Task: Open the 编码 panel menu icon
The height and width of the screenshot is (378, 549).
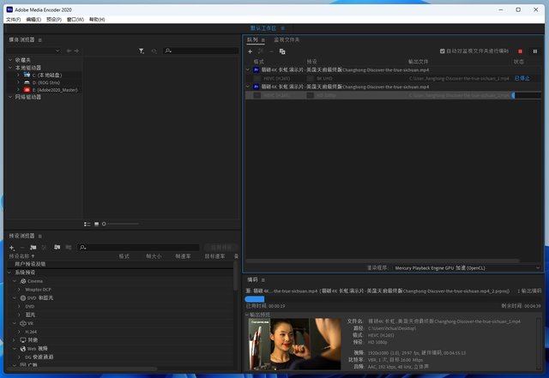Action: (x=263, y=280)
